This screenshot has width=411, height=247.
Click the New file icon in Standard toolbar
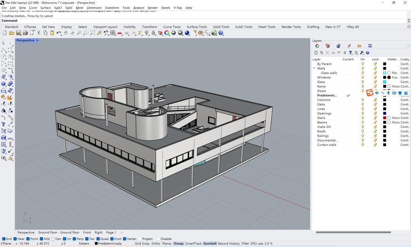[x=5, y=33]
